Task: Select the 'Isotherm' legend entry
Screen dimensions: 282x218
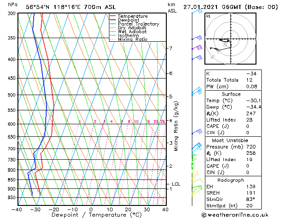Action: click(x=128, y=35)
